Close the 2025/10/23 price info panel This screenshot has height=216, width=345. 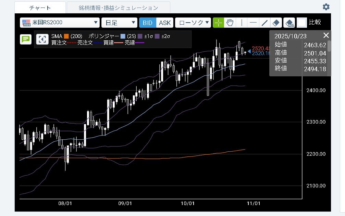pyautogui.click(x=326, y=35)
